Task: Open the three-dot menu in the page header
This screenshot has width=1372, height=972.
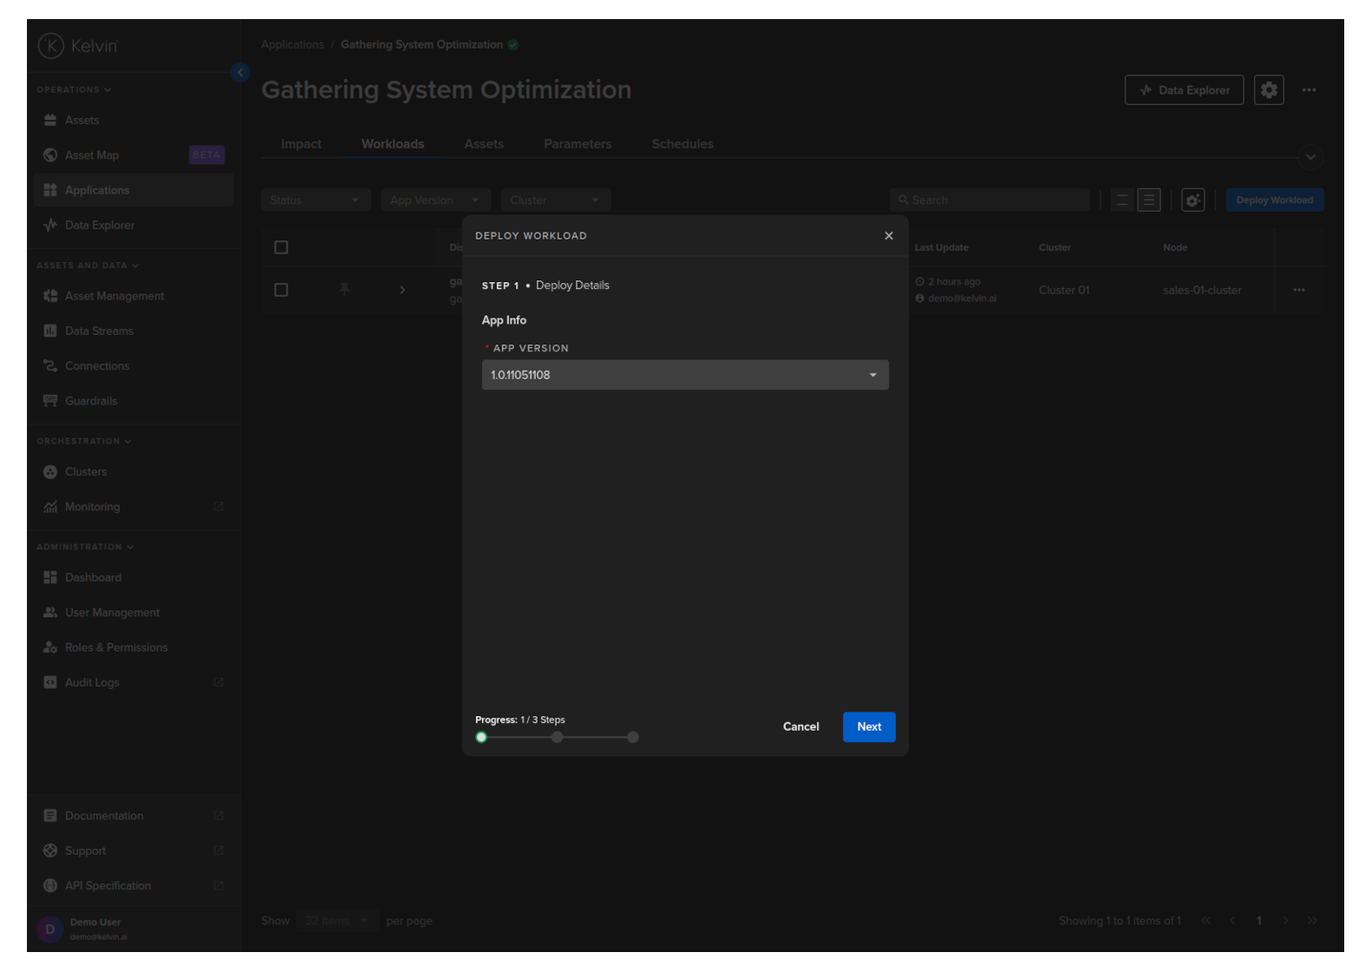Action: click(1309, 90)
